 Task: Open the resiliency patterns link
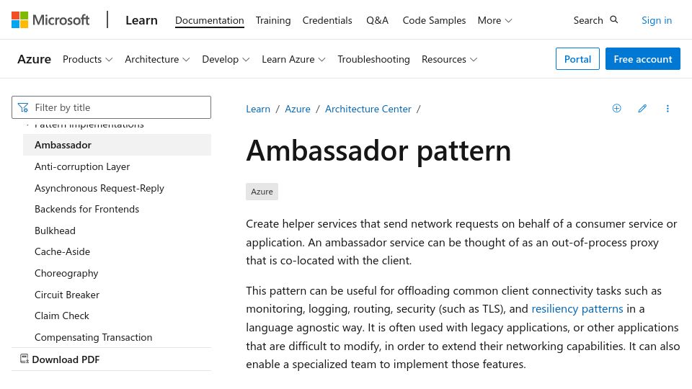577,309
